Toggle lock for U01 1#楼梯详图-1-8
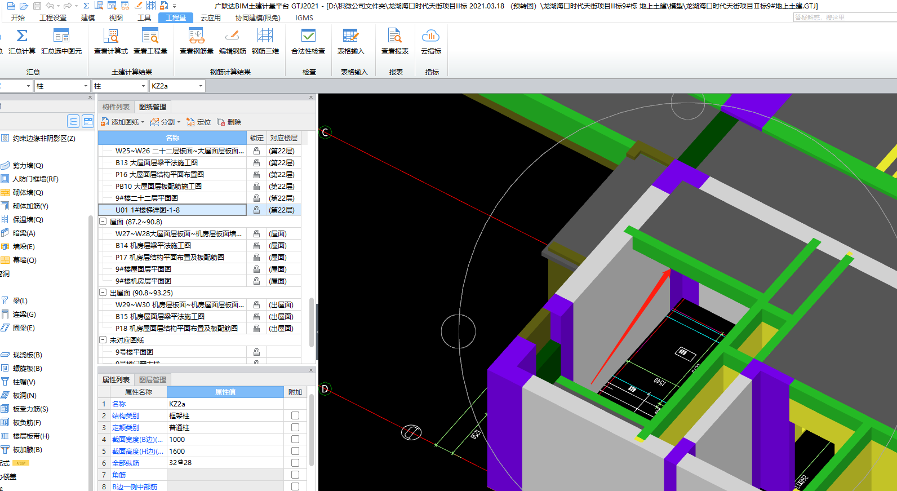Screen dimensions: 897x491 [x=256, y=210]
